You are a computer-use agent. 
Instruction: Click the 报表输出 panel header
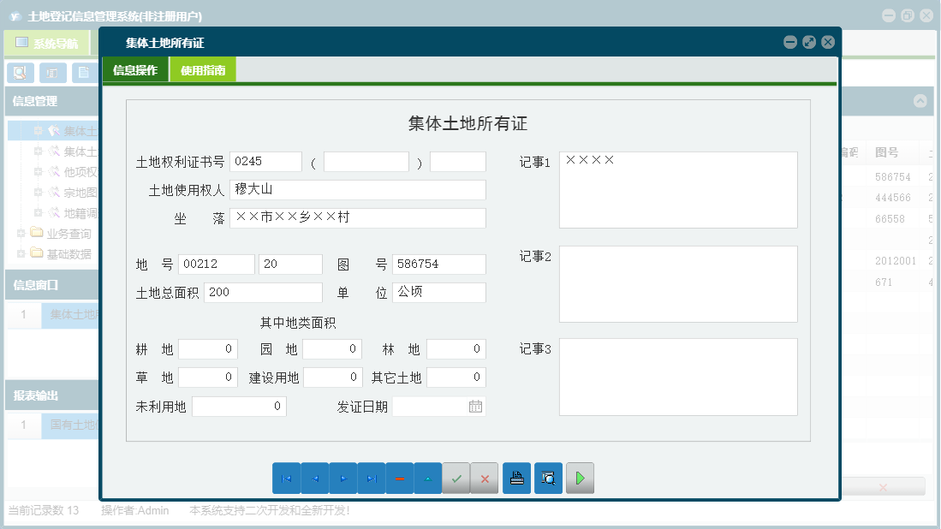[x=51, y=395]
